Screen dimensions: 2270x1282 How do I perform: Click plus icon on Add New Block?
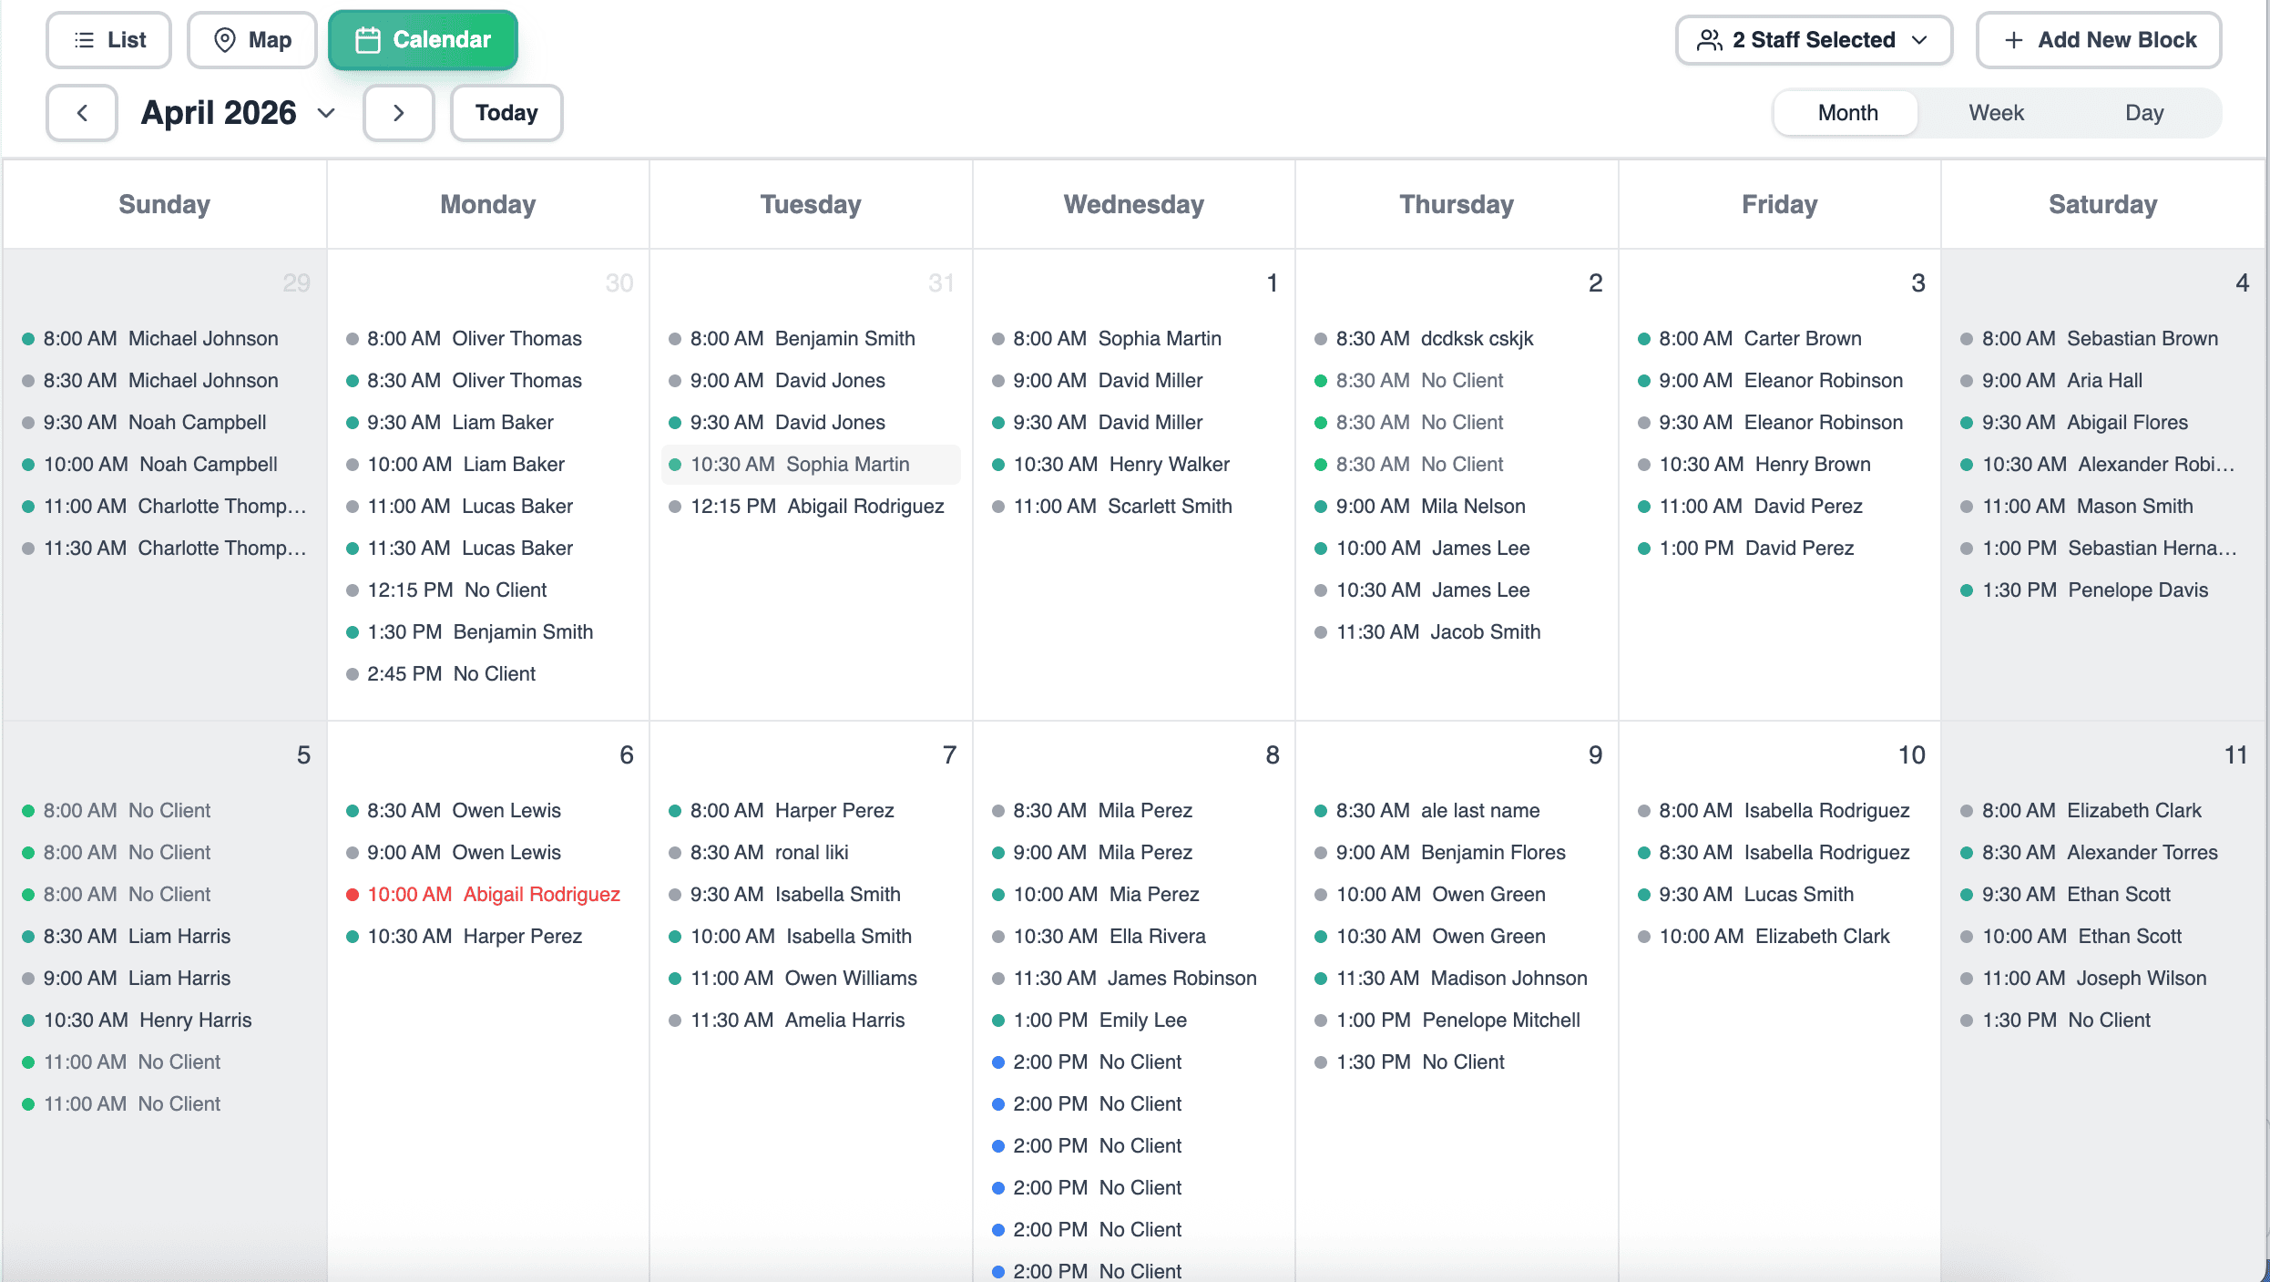click(2014, 40)
